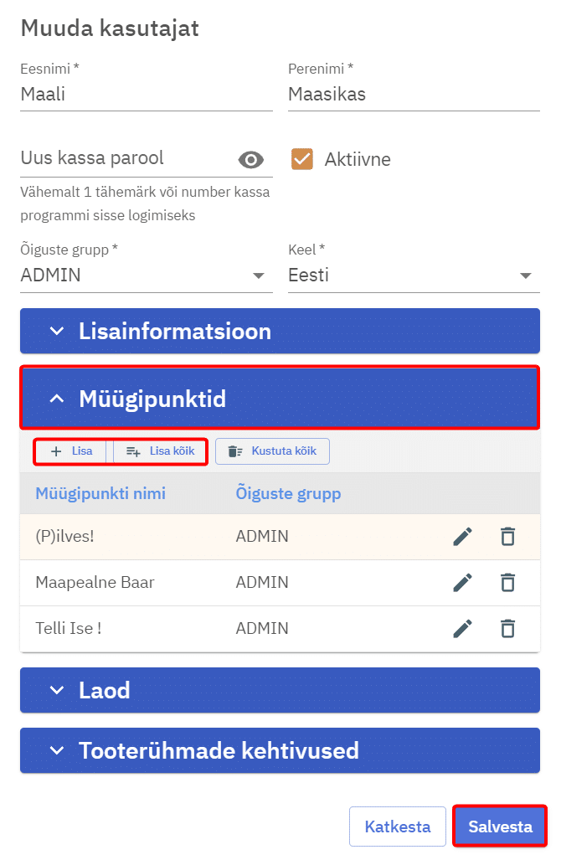Click the Uus kassa parool field
Screen dimensions: 561x860
(126, 158)
